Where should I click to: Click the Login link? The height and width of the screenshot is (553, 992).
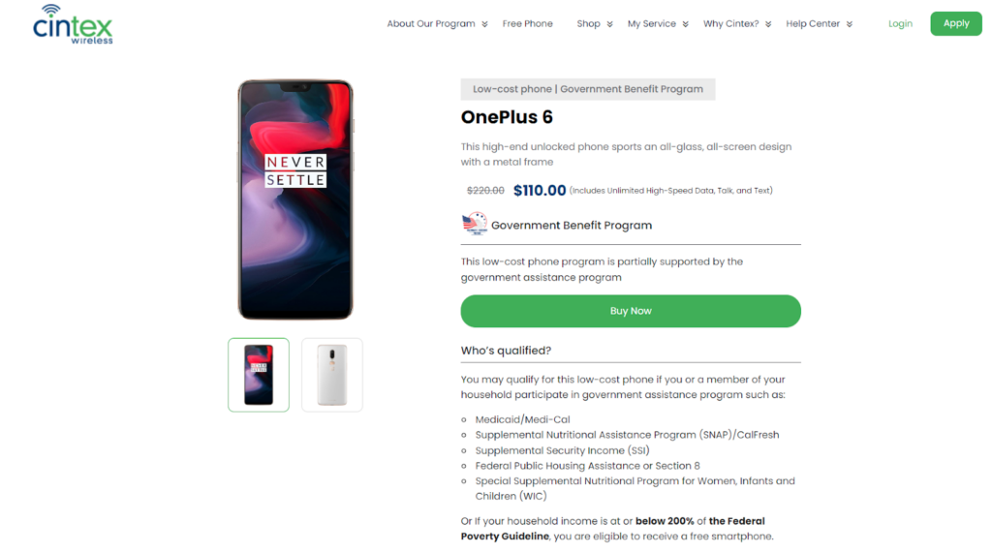point(900,23)
